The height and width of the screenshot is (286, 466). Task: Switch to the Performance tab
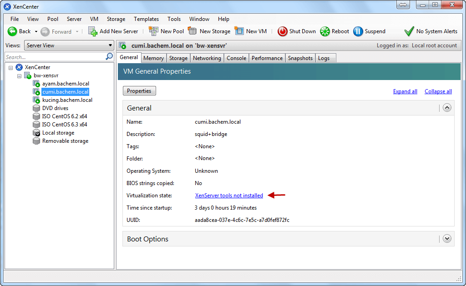point(267,58)
